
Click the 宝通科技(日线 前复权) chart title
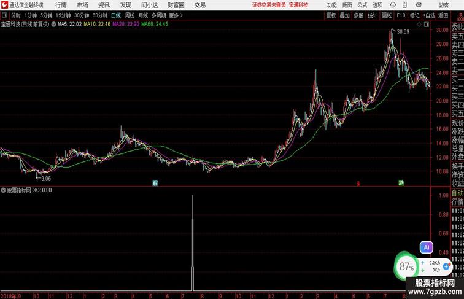pyautogui.click(x=25, y=25)
